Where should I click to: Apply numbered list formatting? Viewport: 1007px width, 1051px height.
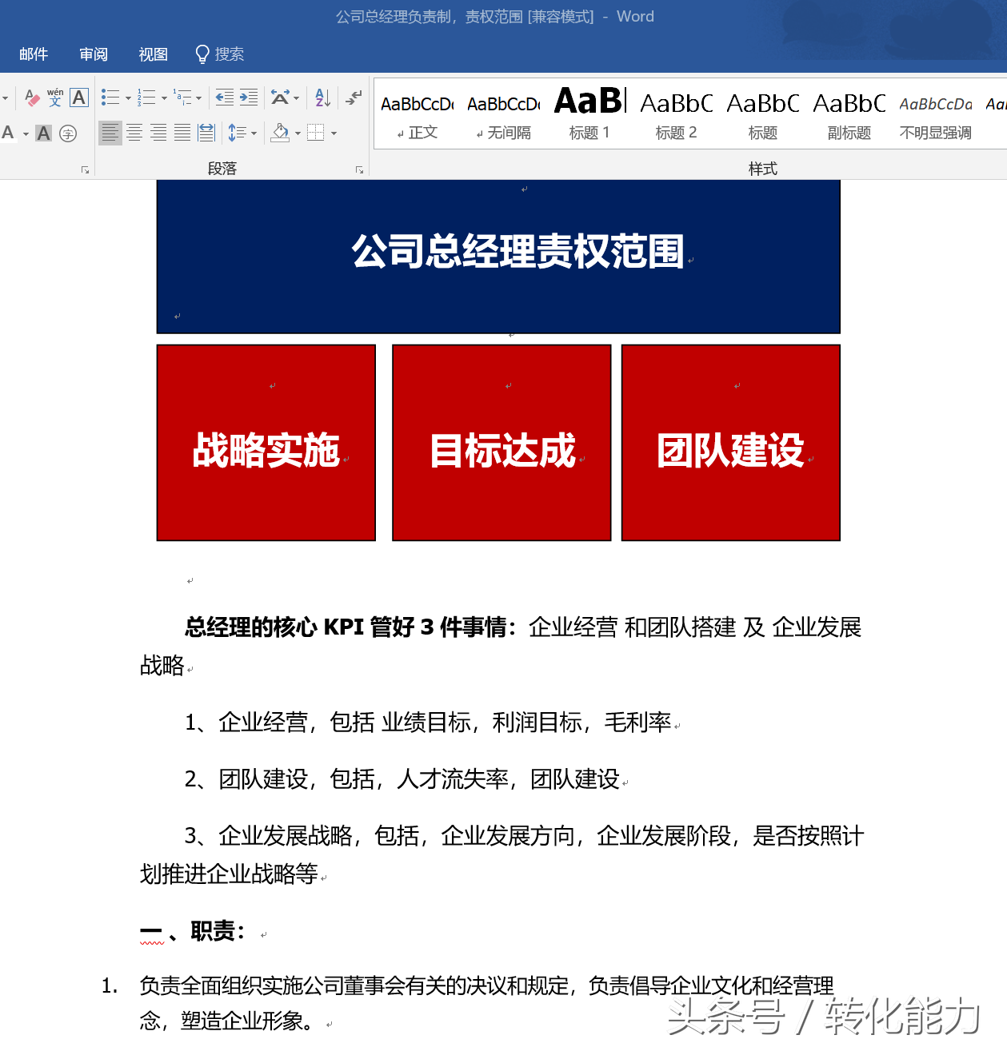(145, 97)
